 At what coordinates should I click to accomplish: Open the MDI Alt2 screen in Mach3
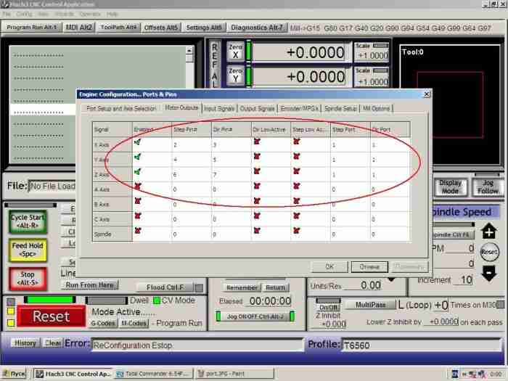tap(78, 28)
